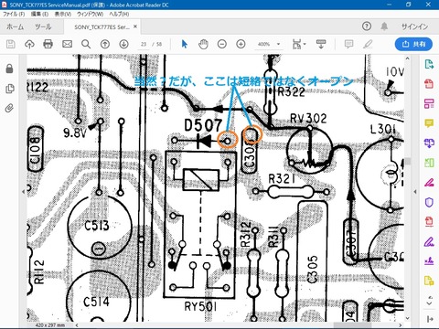Open the Protect shield tool

pos(429,202)
